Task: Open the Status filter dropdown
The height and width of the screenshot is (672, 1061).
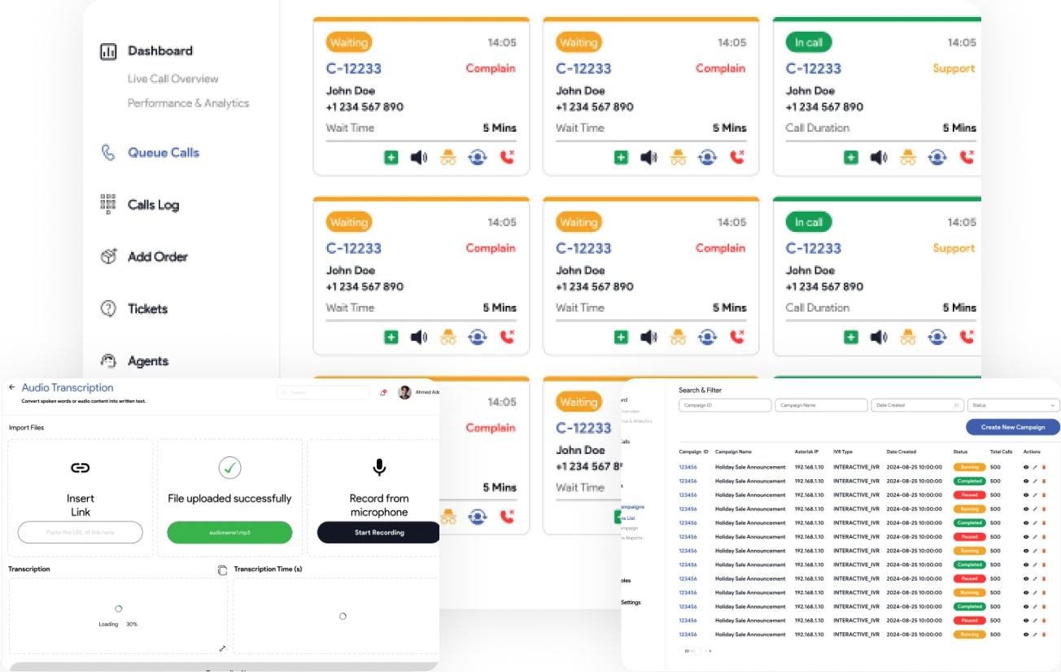Action: coord(1013,405)
